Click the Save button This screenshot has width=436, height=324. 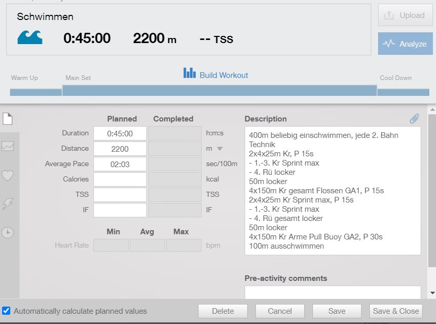336,311
